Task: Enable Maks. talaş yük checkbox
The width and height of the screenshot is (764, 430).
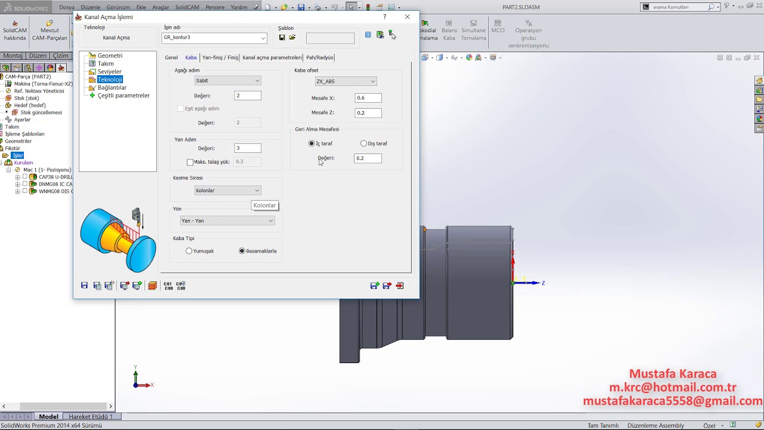Action: (x=190, y=162)
